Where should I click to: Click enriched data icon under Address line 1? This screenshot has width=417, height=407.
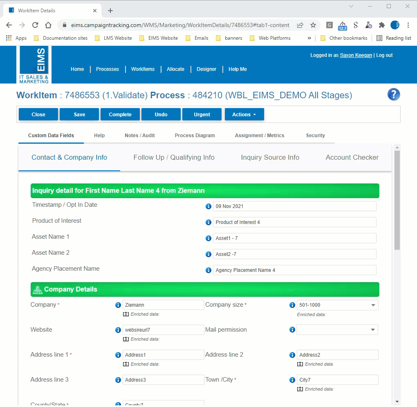coord(126,364)
